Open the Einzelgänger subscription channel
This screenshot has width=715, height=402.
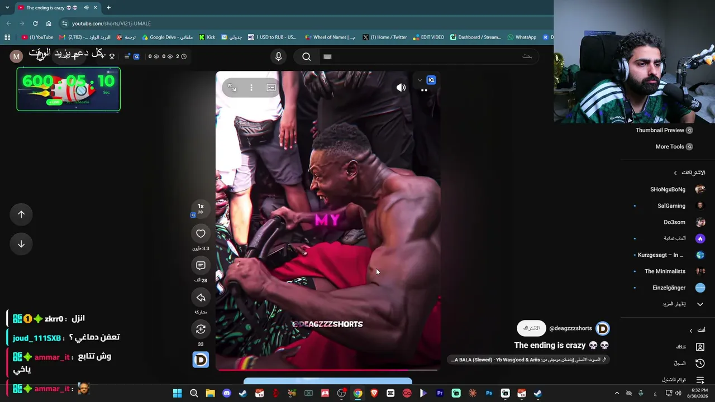(x=669, y=288)
